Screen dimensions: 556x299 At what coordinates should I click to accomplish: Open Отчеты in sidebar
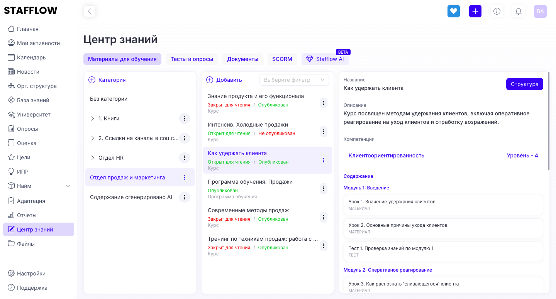[x=39, y=215]
